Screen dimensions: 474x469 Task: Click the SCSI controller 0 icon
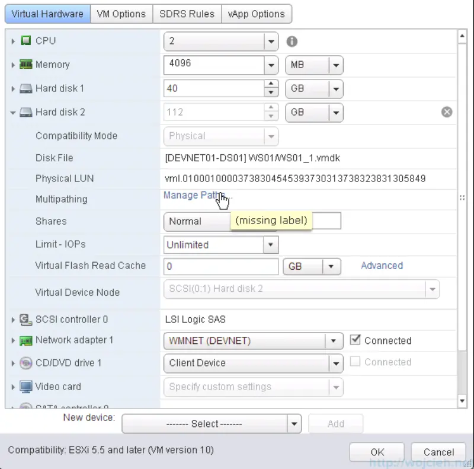click(x=24, y=319)
